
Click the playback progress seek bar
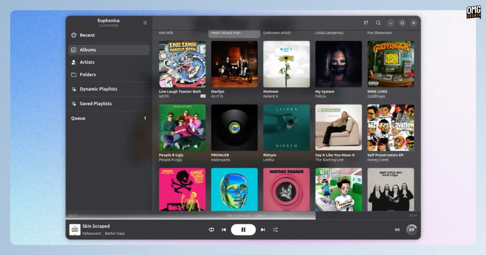244,215
